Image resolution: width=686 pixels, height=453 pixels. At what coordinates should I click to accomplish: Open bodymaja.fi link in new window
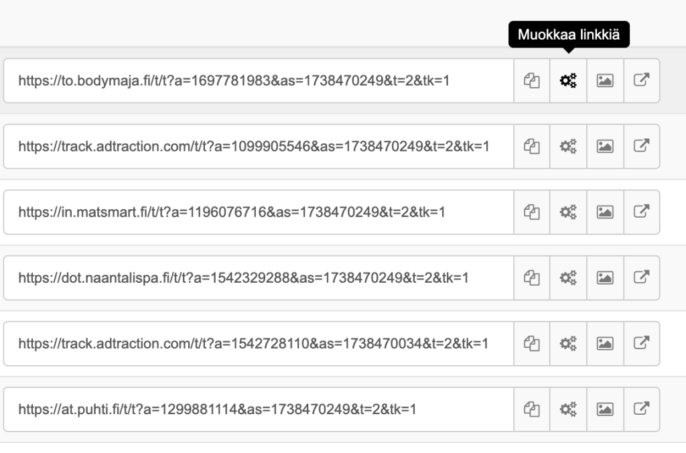642,81
